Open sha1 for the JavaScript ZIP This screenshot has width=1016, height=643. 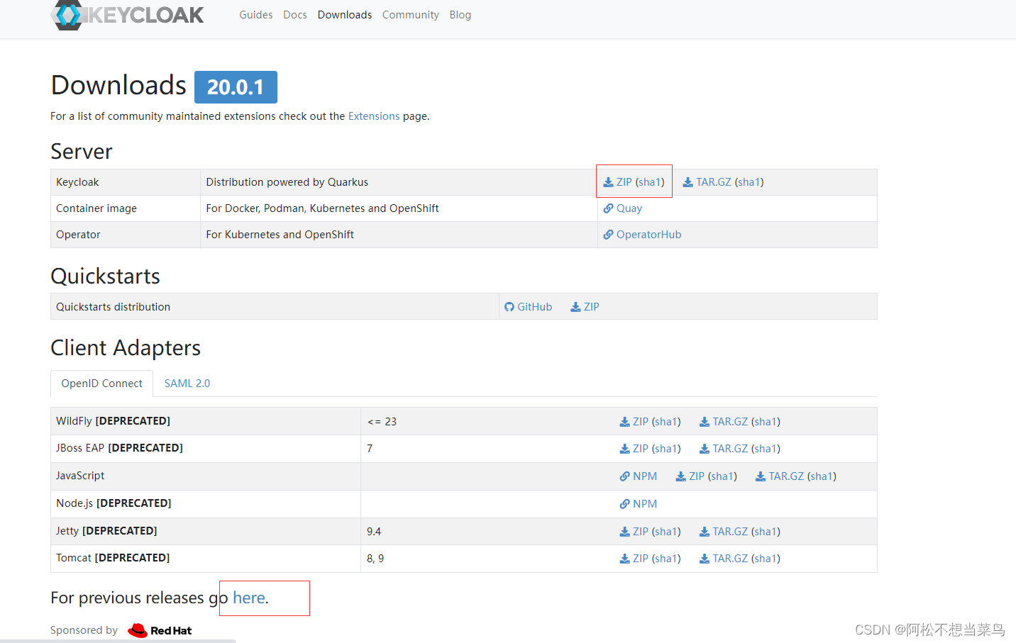click(722, 476)
